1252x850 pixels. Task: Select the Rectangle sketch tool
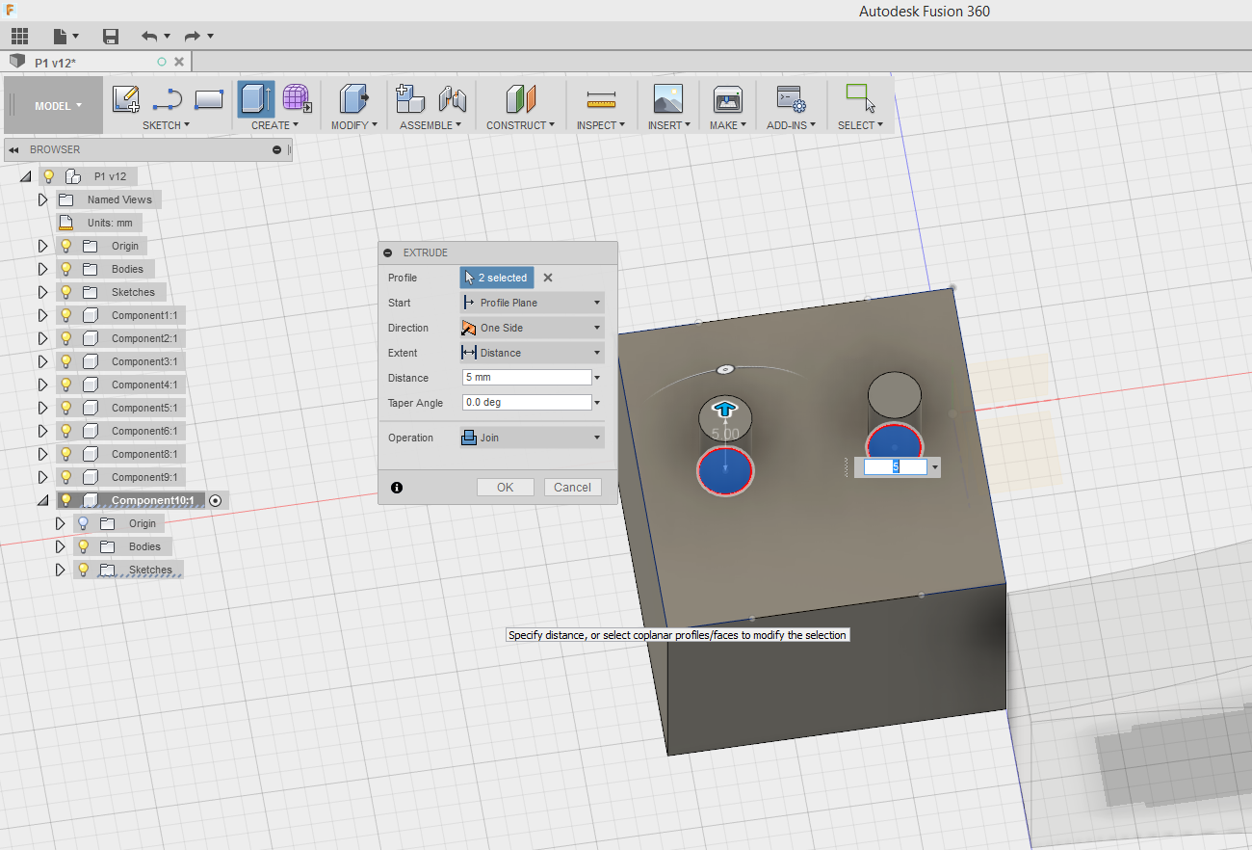click(x=209, y=98)
